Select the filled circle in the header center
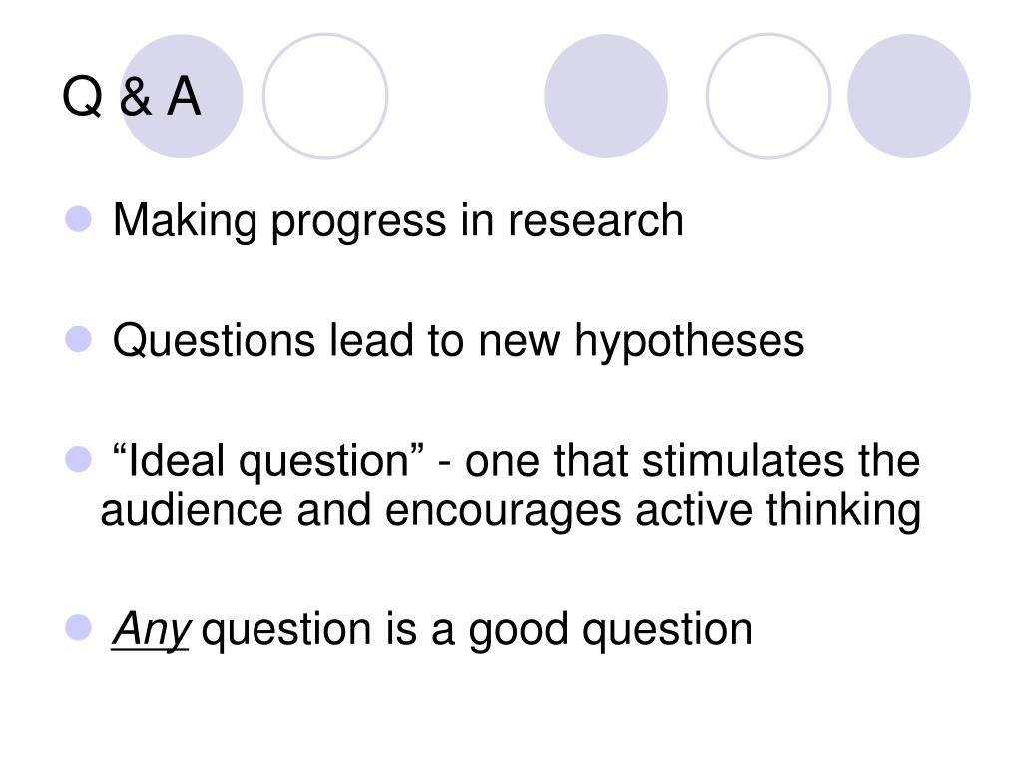 click(606, 96)
